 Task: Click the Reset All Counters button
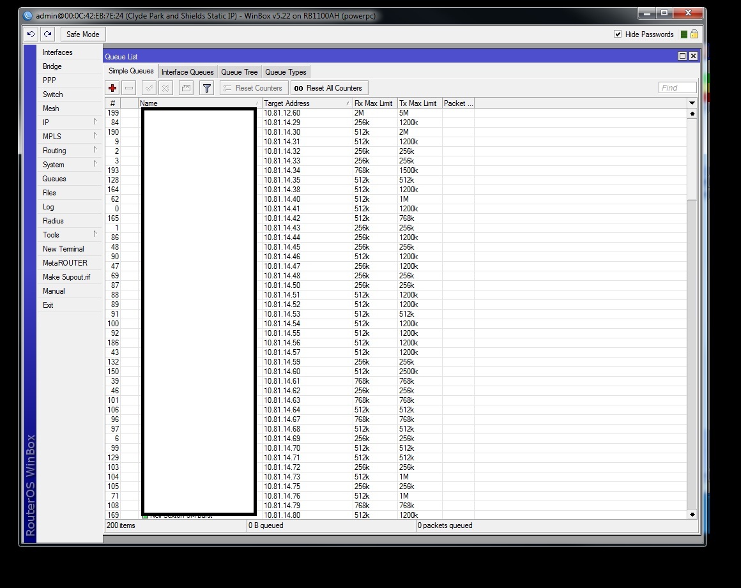[330, 88]
